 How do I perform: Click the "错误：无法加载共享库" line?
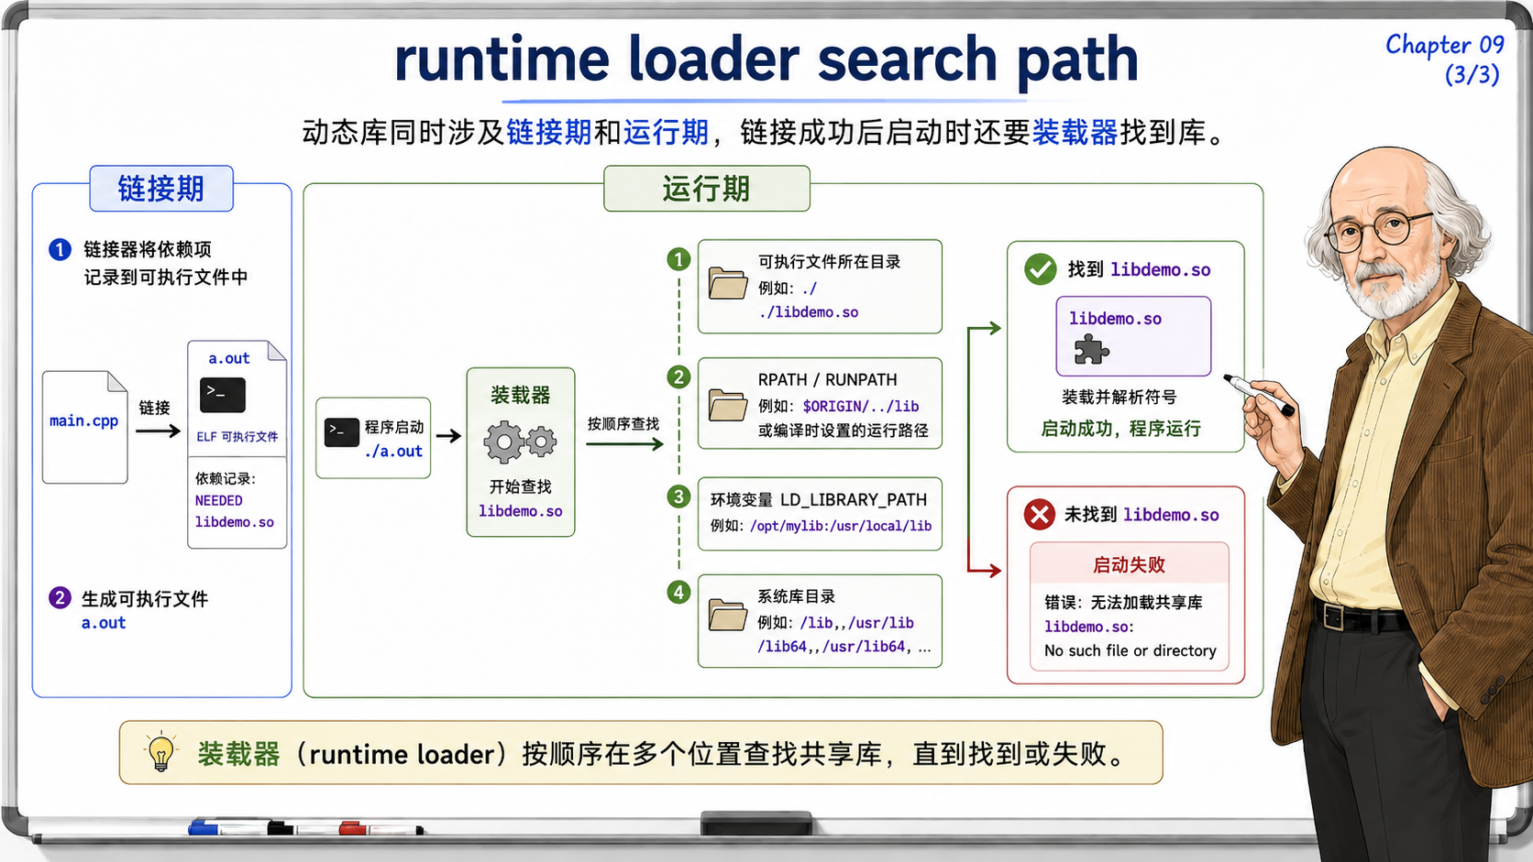tap(1123, 602)
